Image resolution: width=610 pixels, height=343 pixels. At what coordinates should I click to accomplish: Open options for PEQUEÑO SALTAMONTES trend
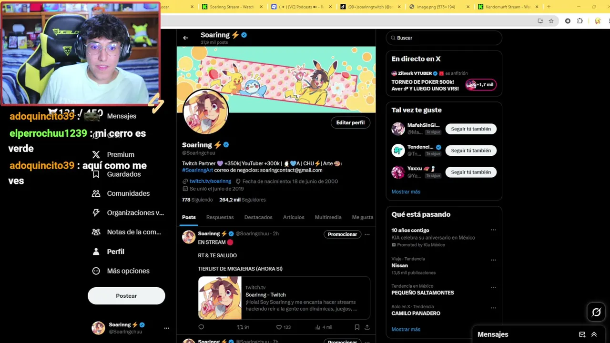[x=493, y=287]
